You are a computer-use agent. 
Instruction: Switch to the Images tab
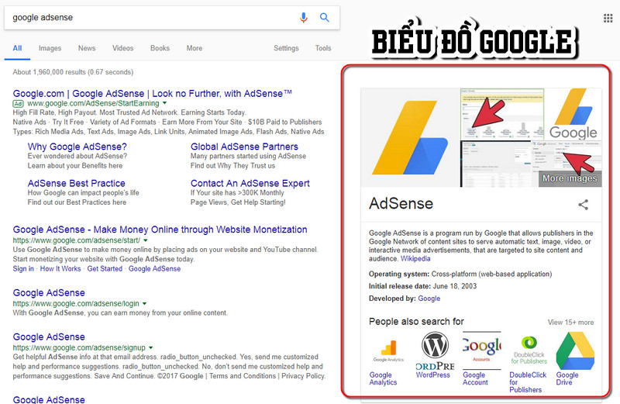coord(50,48)
